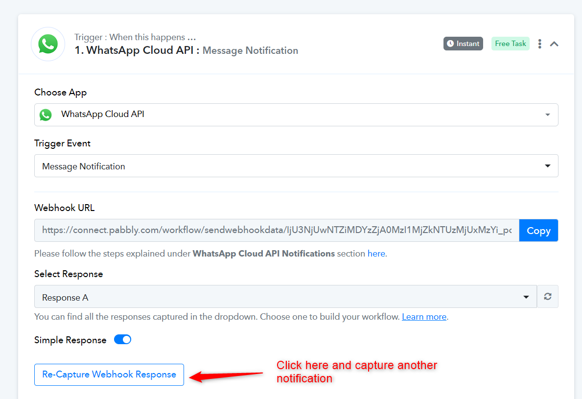Click the large WhatsApp trigger logo

tap(48, 44)
